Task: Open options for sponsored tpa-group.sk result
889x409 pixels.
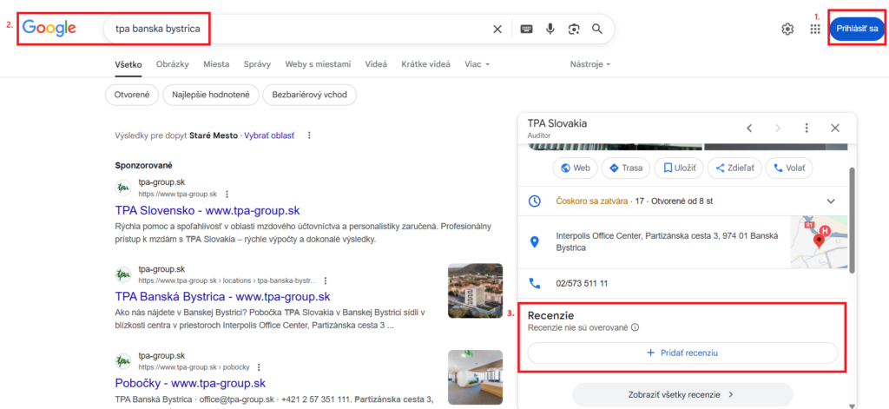Action: (x=227, y=194)
